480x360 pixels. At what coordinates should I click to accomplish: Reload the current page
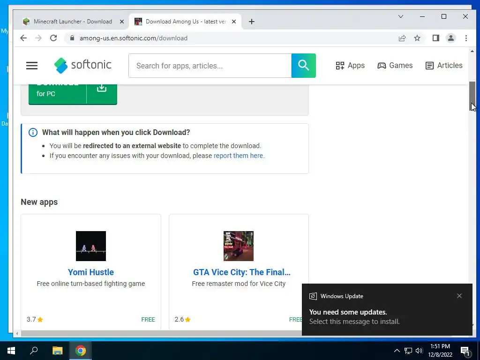pyautogui.click(x=53, y=38)
